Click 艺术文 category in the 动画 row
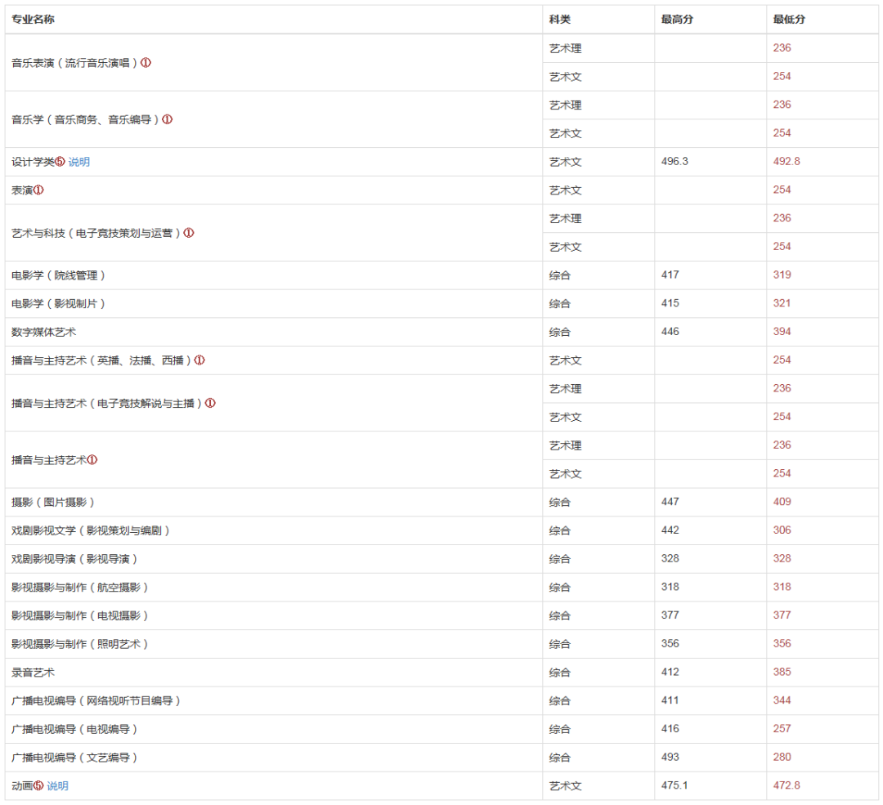Image resolution: width=883 pixels, height=805 pixels. click(566, 786)
